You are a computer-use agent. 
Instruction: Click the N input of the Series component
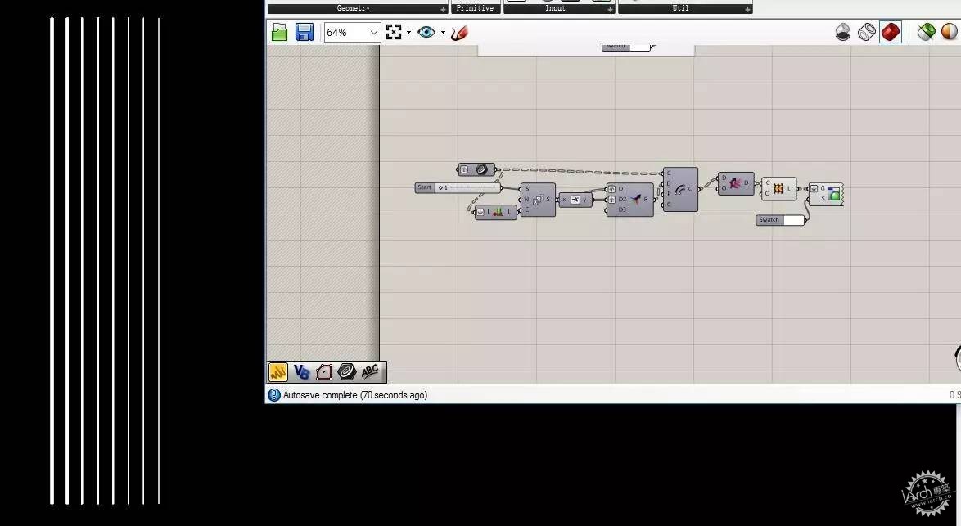point(526,200)
